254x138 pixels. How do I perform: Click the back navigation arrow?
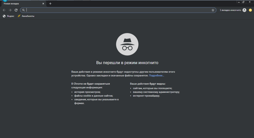4,10
